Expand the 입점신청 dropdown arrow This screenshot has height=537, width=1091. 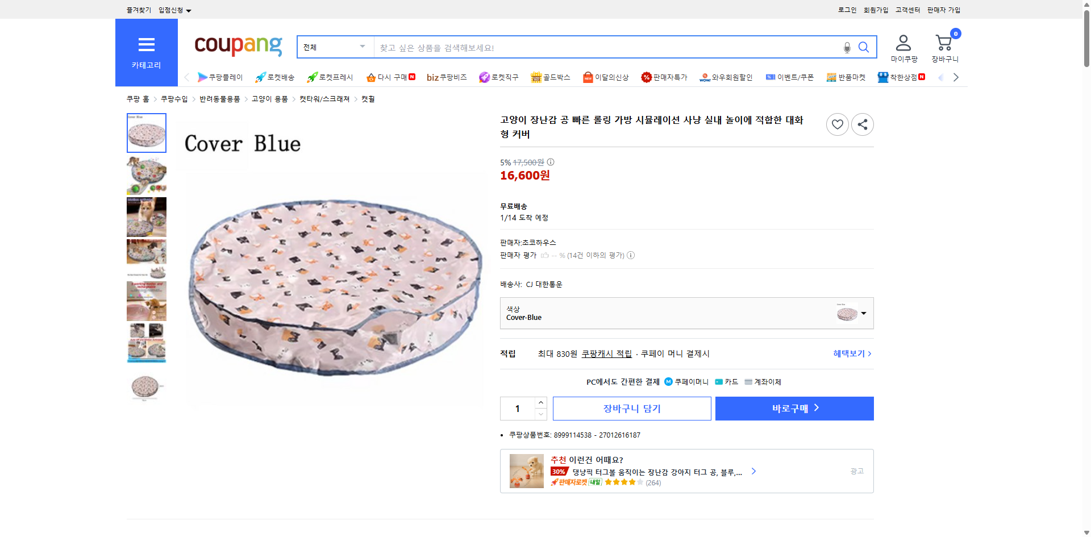point(189,10)
